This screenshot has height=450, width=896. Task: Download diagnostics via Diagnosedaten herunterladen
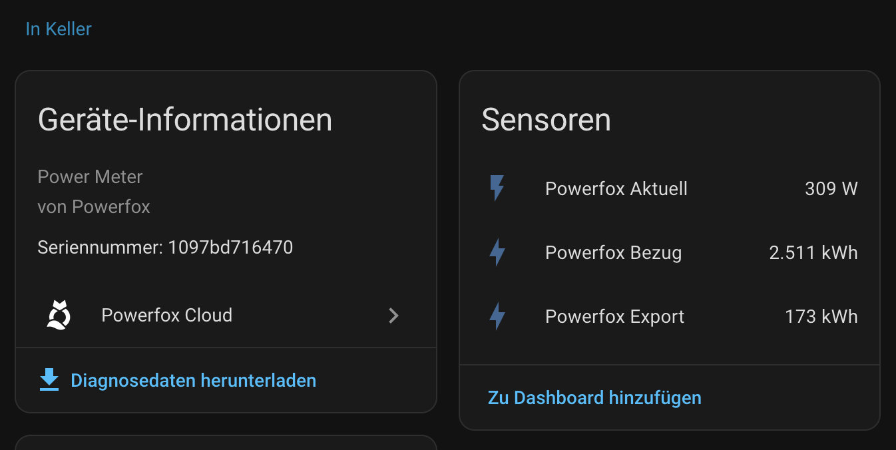tap(193, 381)
